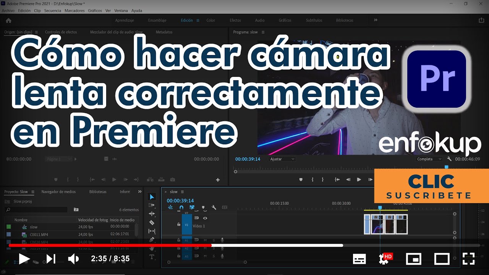
Task: Add a marker in the timeline panel
Action: [203, 207]
